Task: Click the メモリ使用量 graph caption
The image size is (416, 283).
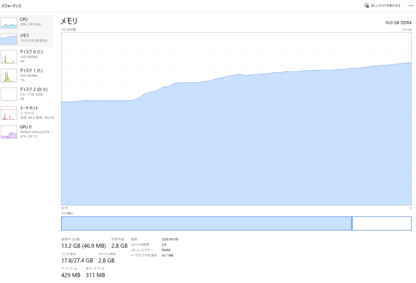Action: (x=69, y=29)
